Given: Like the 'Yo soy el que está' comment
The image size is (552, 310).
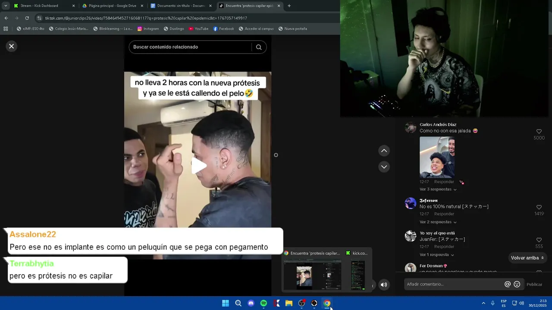Looking at the screenshot, I should (539, 240).
